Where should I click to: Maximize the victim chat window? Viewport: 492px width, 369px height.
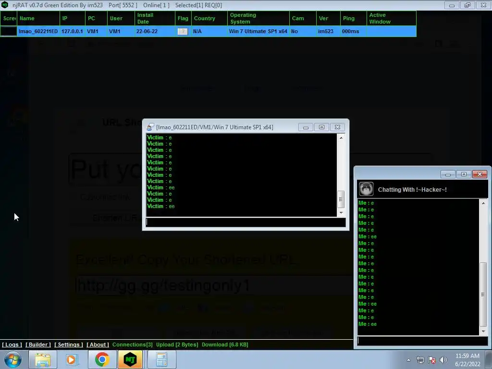pyautogui.click(x=321, y=127)
